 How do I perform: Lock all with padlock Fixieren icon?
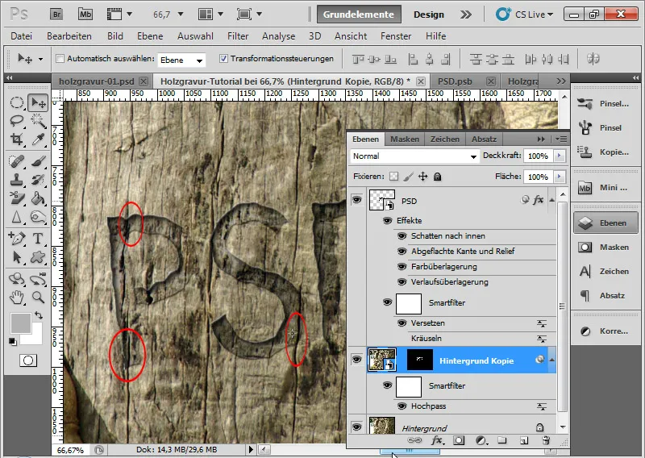[x=437, y=177]
